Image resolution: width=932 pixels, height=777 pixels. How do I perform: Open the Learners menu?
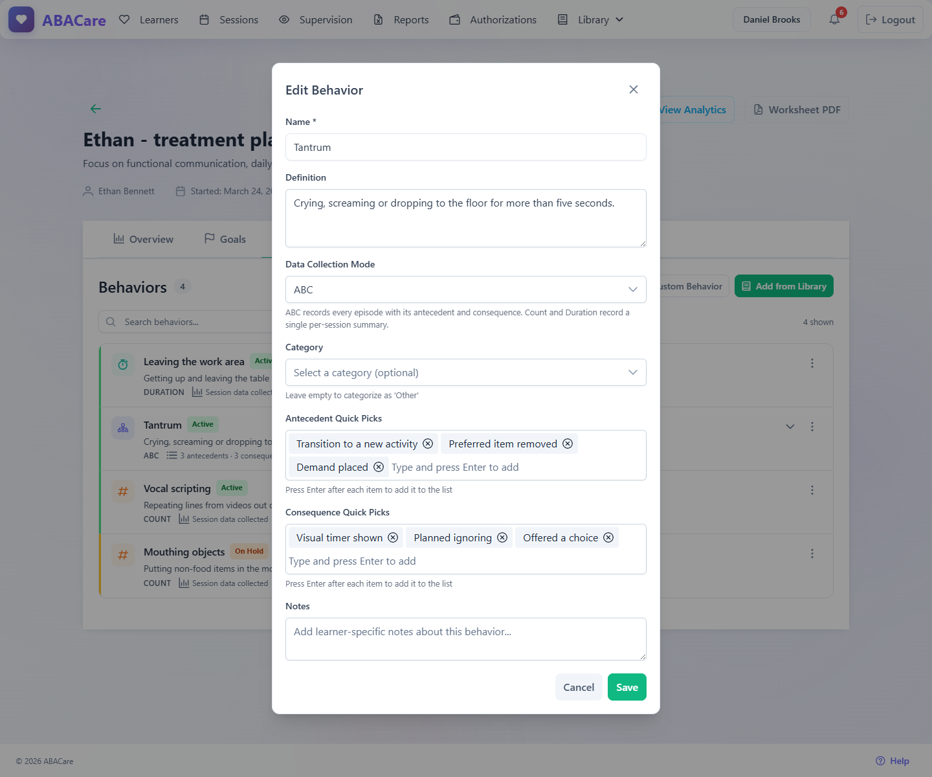coord(149,19)
